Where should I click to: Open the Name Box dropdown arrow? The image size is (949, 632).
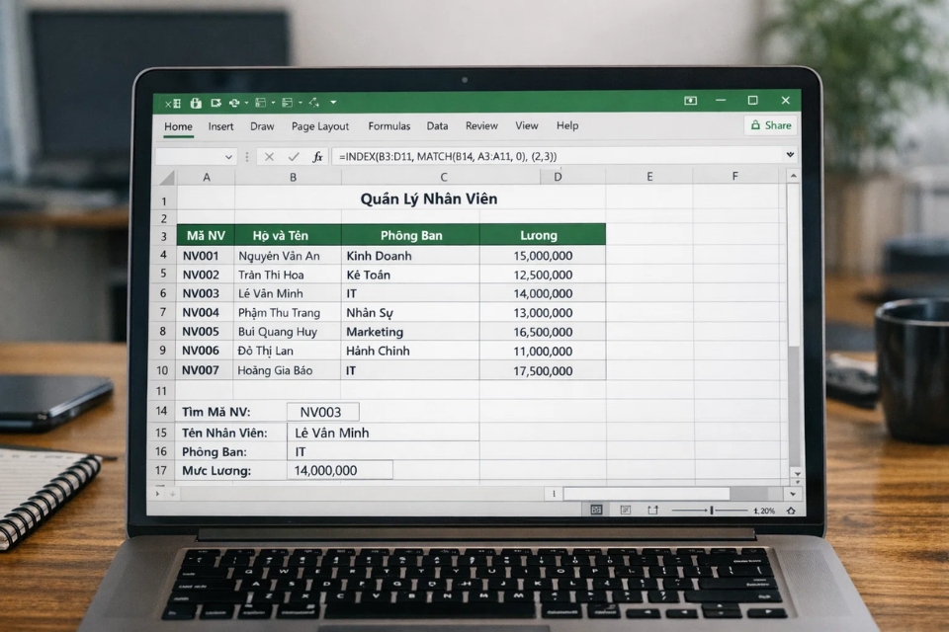229,156
